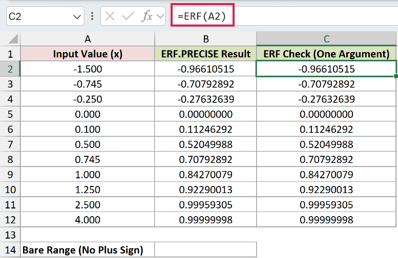Select row 5 header
Screen dimensions: 398x258
click(10, 114)
